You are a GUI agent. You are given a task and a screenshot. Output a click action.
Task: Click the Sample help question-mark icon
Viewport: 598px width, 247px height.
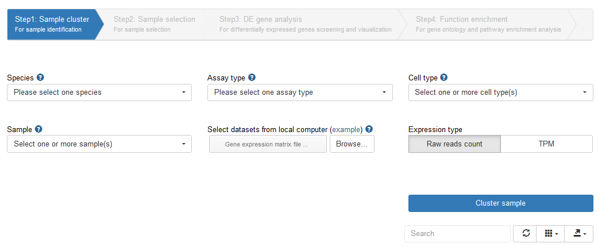click(38, 129)
